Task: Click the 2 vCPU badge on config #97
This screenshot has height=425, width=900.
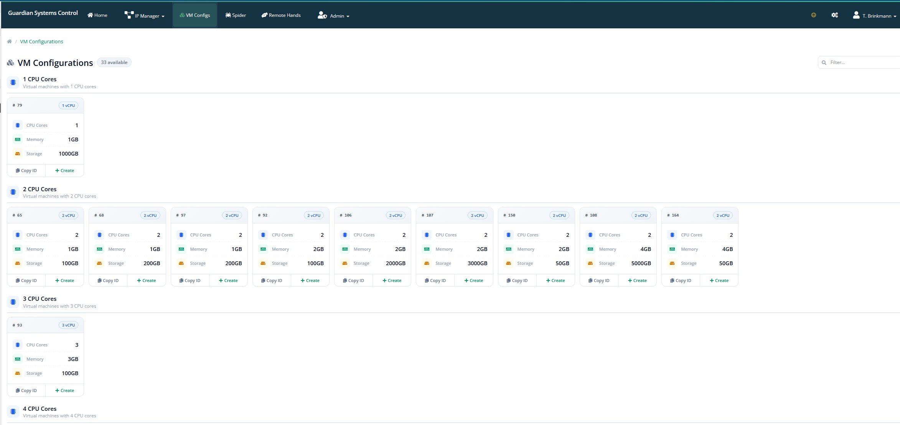Action: tap(232, 215)
